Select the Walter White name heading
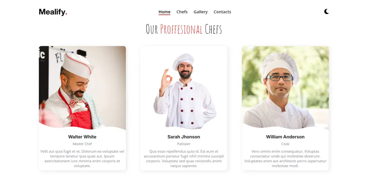This screenshot has height=175, width=367. click(82, 137)
